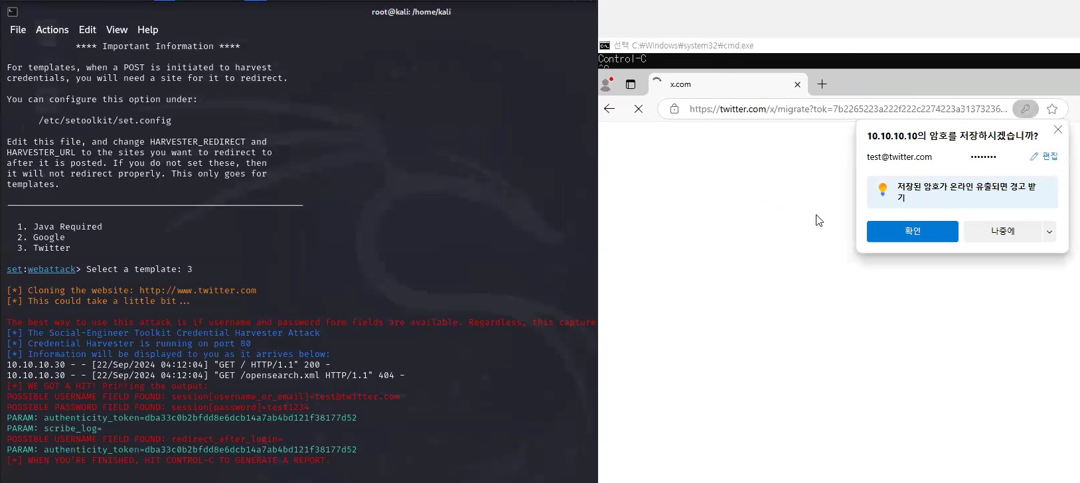Stop page loading with the X button
Screen dimensions: 1080x483
pos(639,109)
